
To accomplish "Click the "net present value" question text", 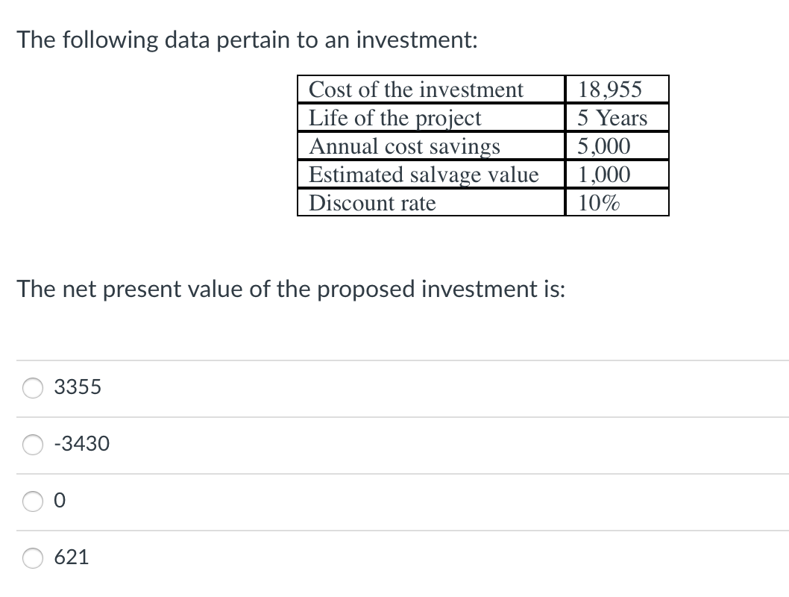I will pyautogui.click(x=292, y=288).
